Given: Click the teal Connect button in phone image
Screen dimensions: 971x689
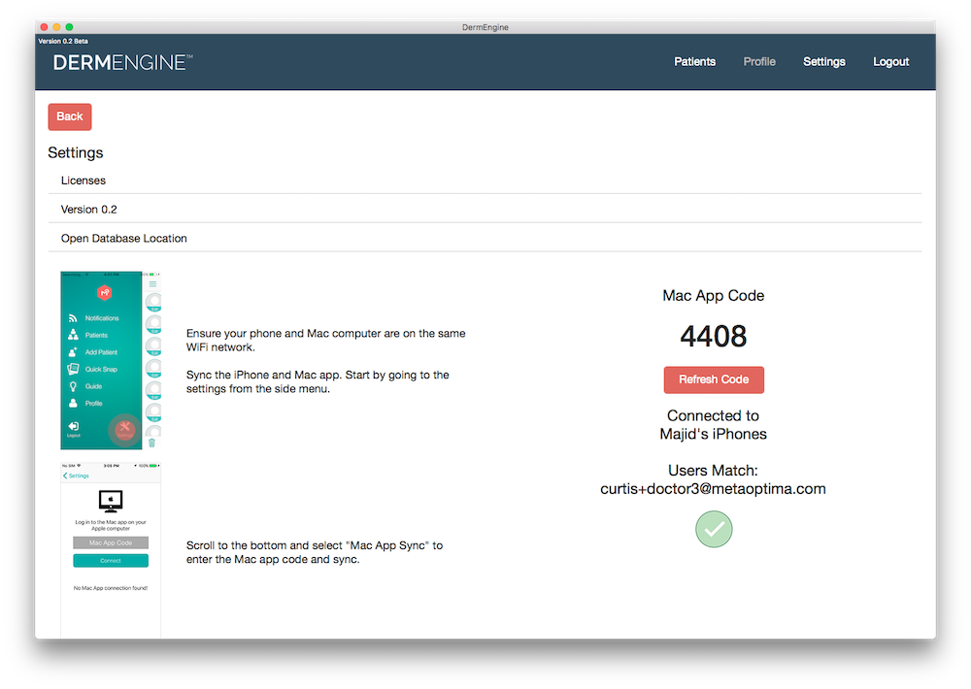Looking at the screenshot, I should pos(111,561).
